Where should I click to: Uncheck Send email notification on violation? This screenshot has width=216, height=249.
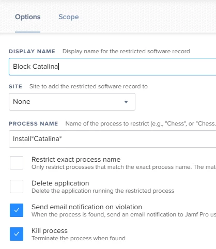[x=17, y=210]
